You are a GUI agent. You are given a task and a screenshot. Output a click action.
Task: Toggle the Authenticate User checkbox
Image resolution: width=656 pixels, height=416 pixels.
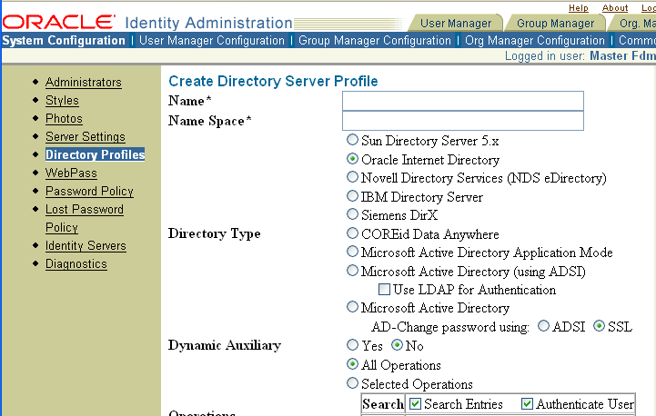click(x=527, y=404)
